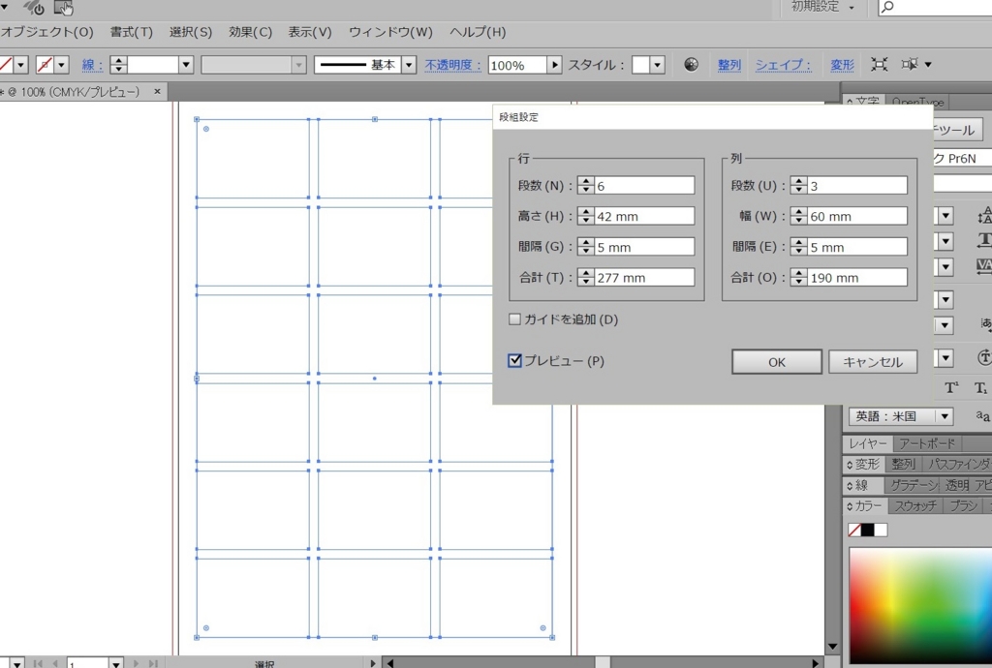Enable the ガイドを追加 checkbox
Image resolution: width=992 pixels, height=668 pixels.
coord(515,319)
